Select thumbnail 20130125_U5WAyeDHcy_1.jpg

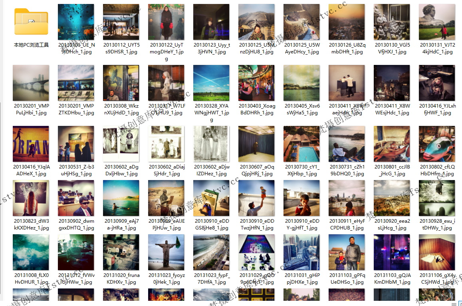tap(301, 22)
